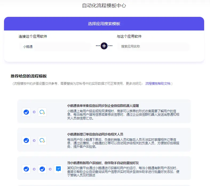Click the 自动化流程模板中心 page title
This screenshot has height=186, width=210.
click(104, 6)
